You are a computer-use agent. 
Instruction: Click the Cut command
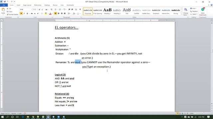pos(9,9)
